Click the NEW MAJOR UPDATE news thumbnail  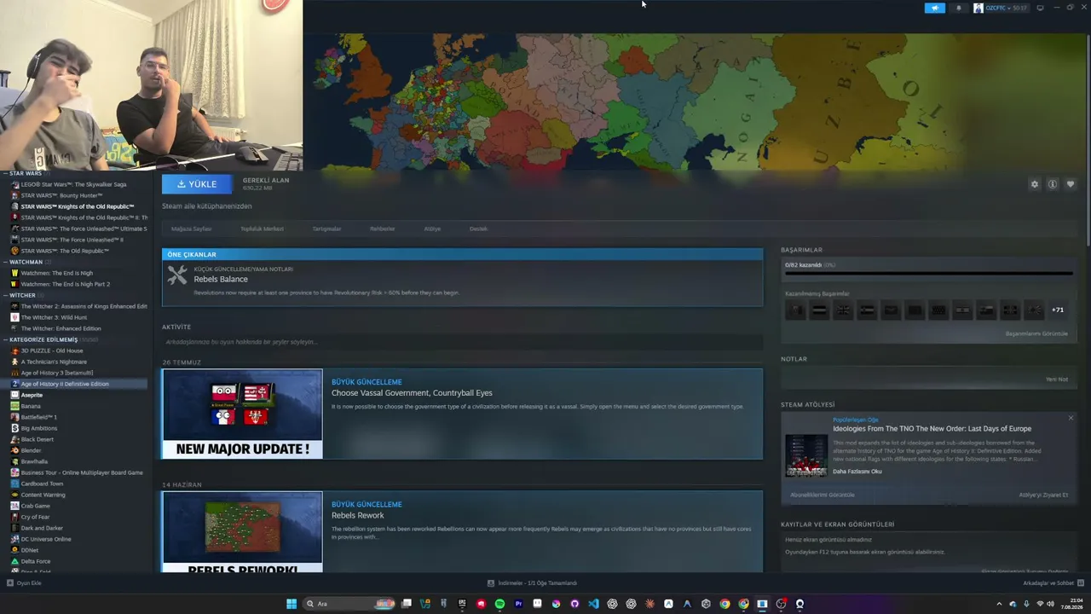243,414
